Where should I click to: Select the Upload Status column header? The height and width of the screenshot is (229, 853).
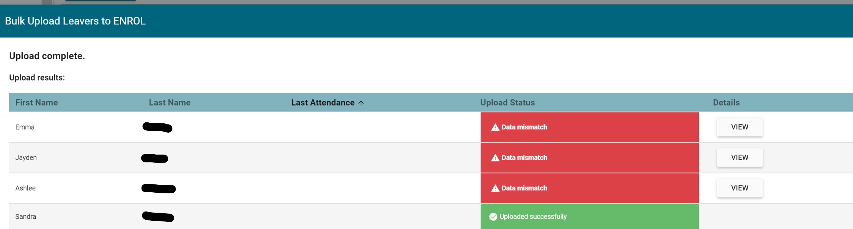point(507,103)
